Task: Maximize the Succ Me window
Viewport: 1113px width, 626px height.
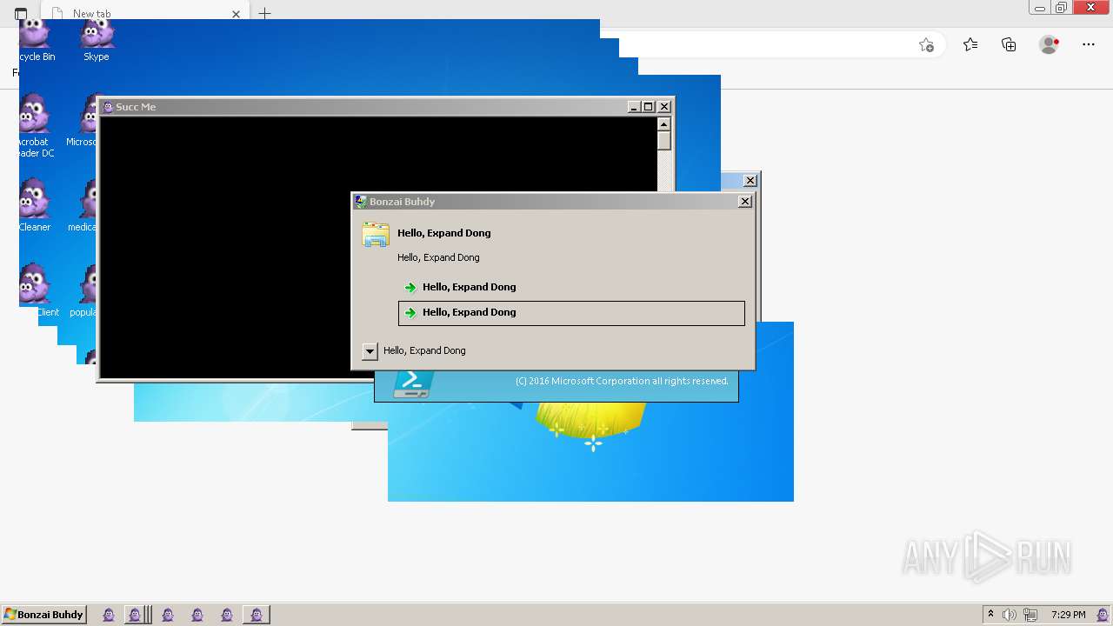Action: (649, 107)
